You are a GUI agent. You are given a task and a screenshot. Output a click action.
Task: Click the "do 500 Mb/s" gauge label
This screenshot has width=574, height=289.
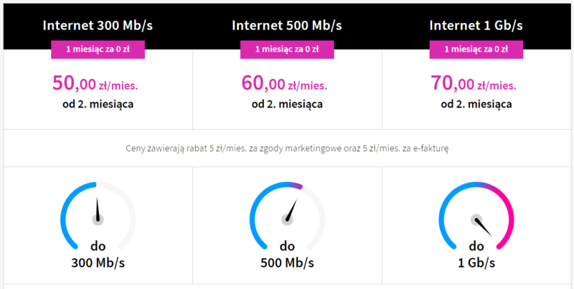click(x=287, y=255)
